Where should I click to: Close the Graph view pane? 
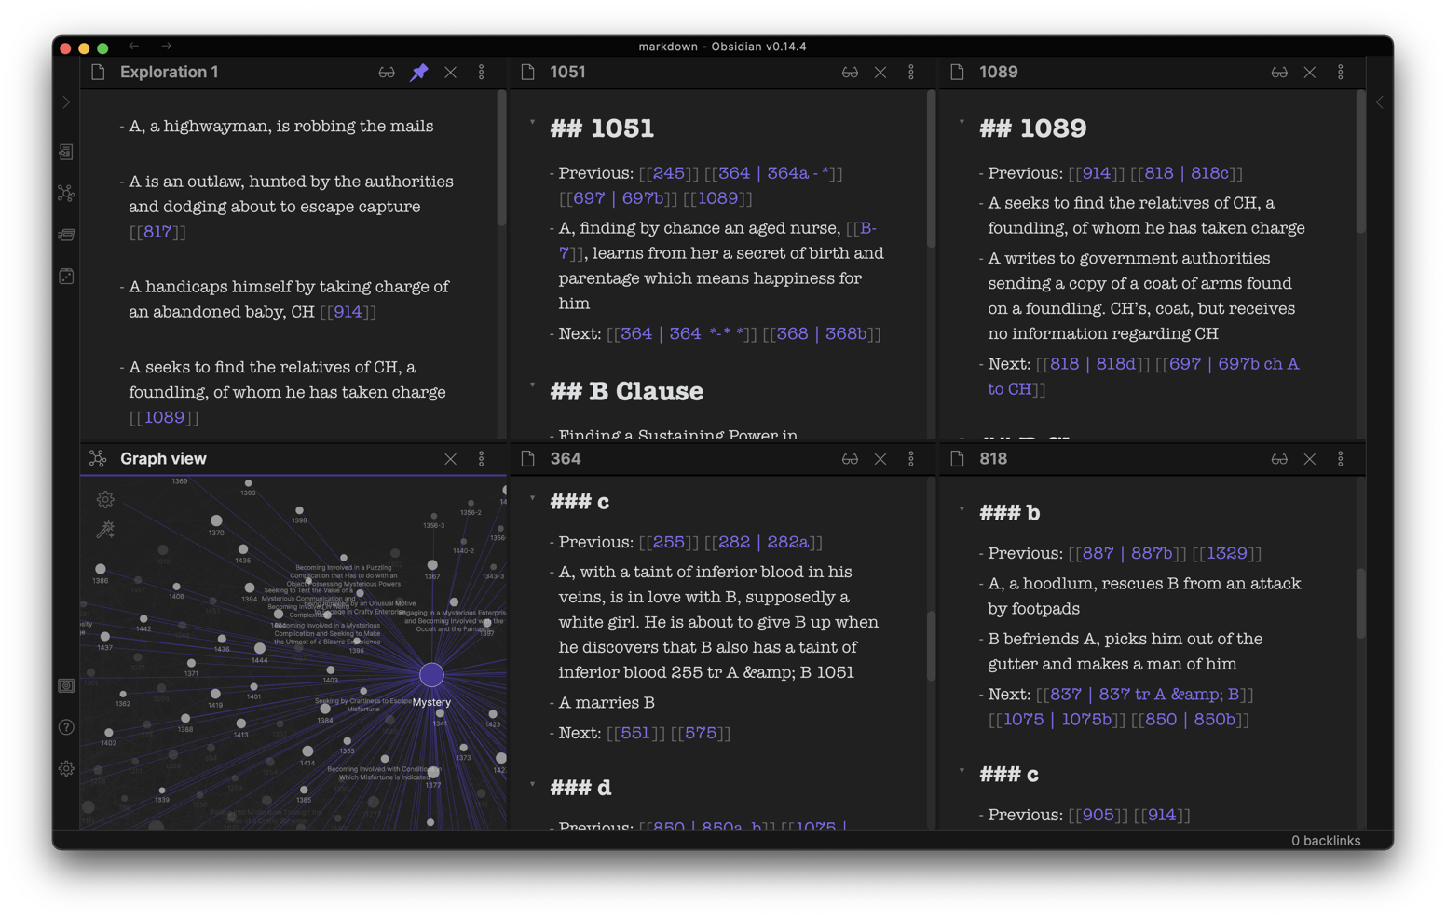coord(451,459)
